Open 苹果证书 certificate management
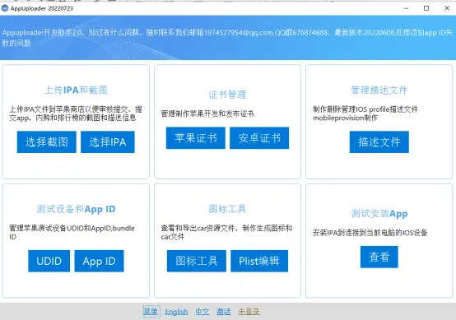This screenshot has height=320, width=456. 196,137
